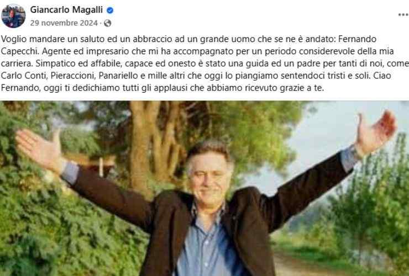Click the raised hand at photo's left
Viewport: 409px width, 276px height.
39,148
